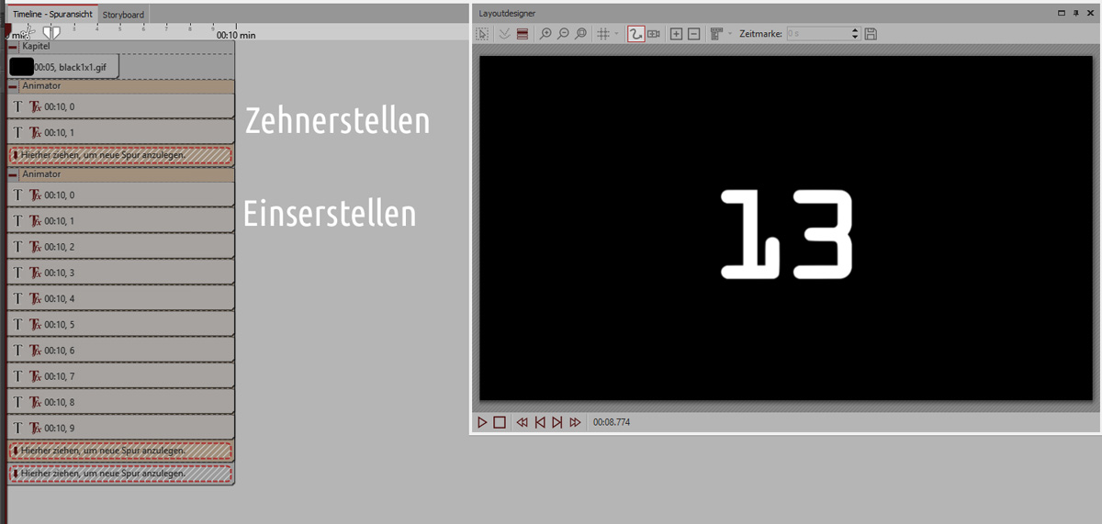Click the T icon on track 00:10, 2
Viewport: 1102px width, 524px height.
18,247
